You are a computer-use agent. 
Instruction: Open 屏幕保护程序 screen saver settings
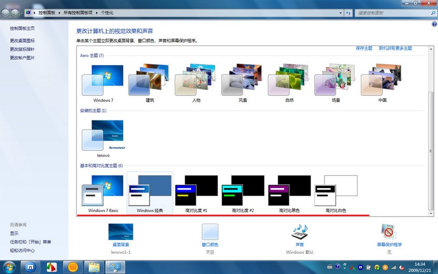click(x=389, y=238)
